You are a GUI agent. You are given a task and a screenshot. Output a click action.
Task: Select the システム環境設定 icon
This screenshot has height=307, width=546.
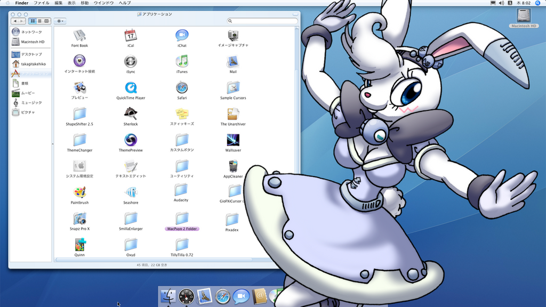(80, 166)
